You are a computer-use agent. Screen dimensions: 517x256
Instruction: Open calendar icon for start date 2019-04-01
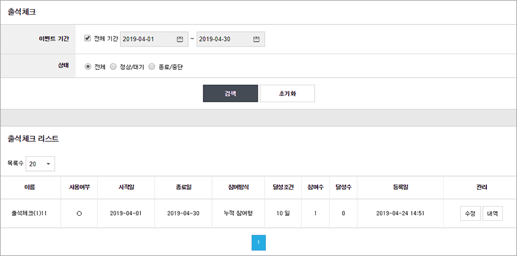pyautogui.click(x=180, y=39)
